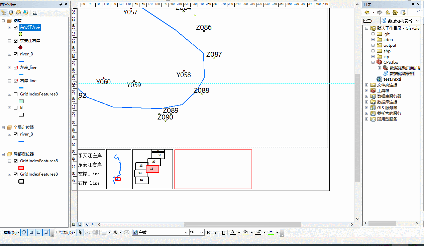Close the 内容列表 panel
424x246 pixels.
(x=66, y=4)
